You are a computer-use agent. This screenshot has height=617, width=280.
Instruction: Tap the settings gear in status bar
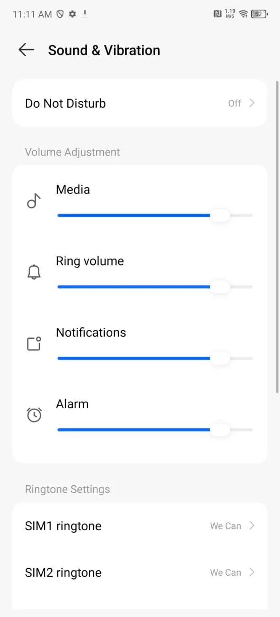click(x=72, y=14)
